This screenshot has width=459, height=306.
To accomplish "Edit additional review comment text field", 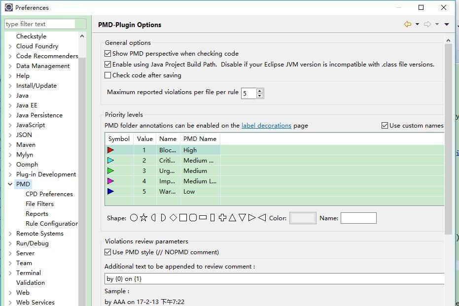I will tap(274, 279).
